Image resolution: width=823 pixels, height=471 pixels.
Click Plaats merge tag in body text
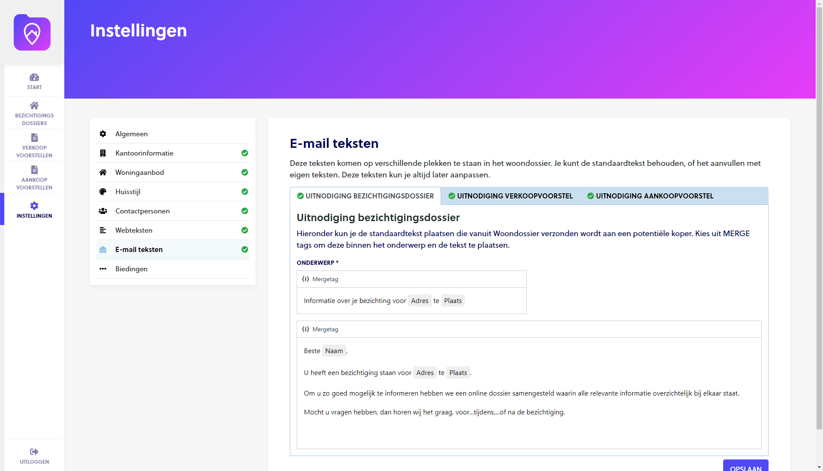click(458, 372)
